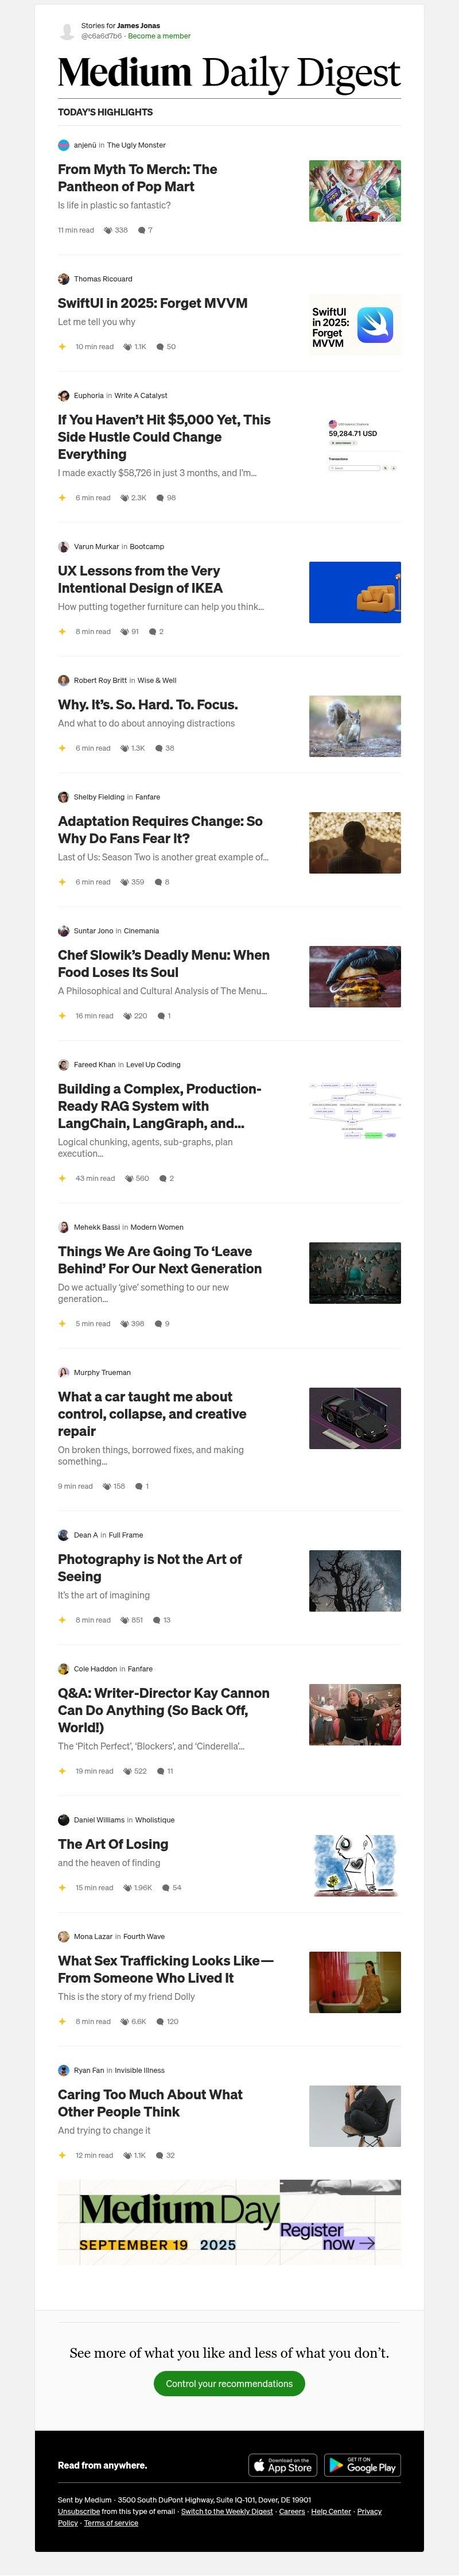The height and width of the screenshot is (2576, 459).
Task: Open the burger thumbnail on Chef Slowik story
Action: pyautogui.click(x=355, y=977)
